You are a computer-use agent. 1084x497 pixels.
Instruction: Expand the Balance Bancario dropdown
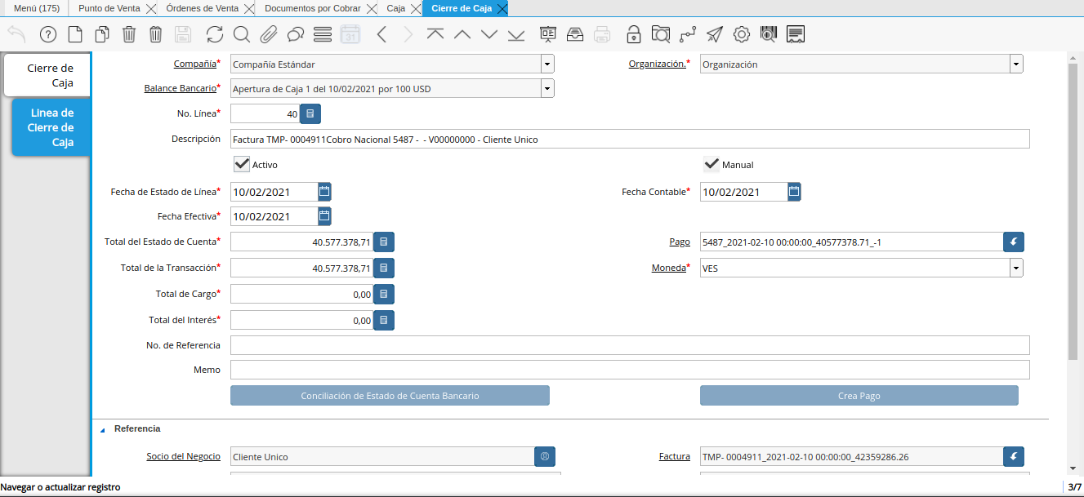click(547, 88)
